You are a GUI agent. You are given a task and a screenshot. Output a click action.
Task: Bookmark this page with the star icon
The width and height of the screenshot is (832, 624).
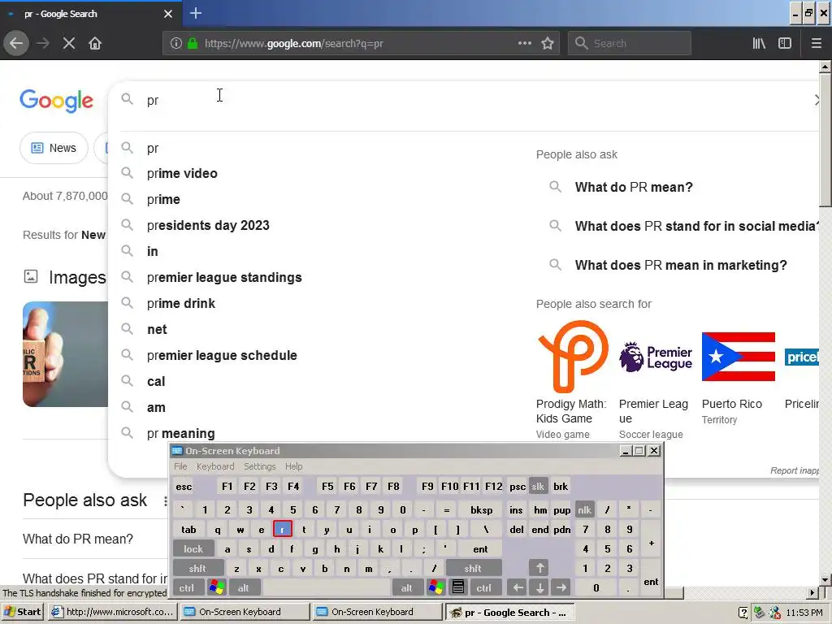(548, 43)
